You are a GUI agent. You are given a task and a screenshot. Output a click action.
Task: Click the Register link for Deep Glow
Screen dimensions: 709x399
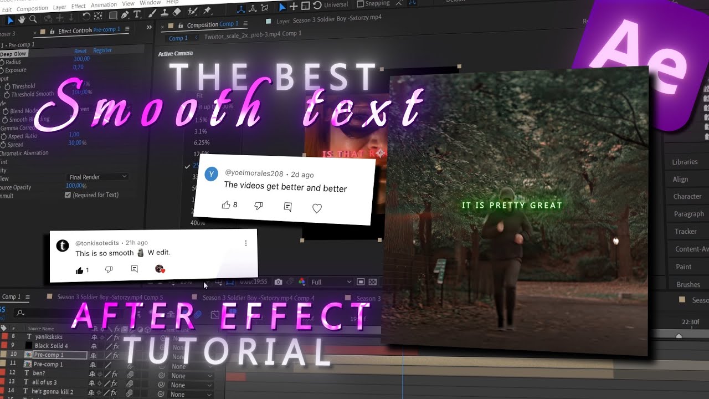click(x=102, y=50)
